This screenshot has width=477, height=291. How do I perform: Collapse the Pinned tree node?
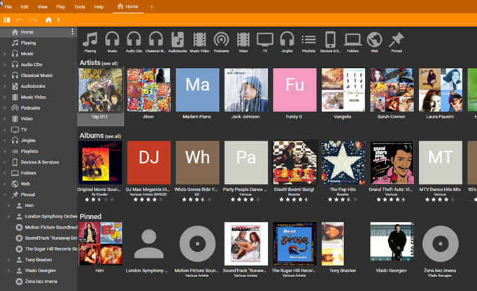pos(5,195)
